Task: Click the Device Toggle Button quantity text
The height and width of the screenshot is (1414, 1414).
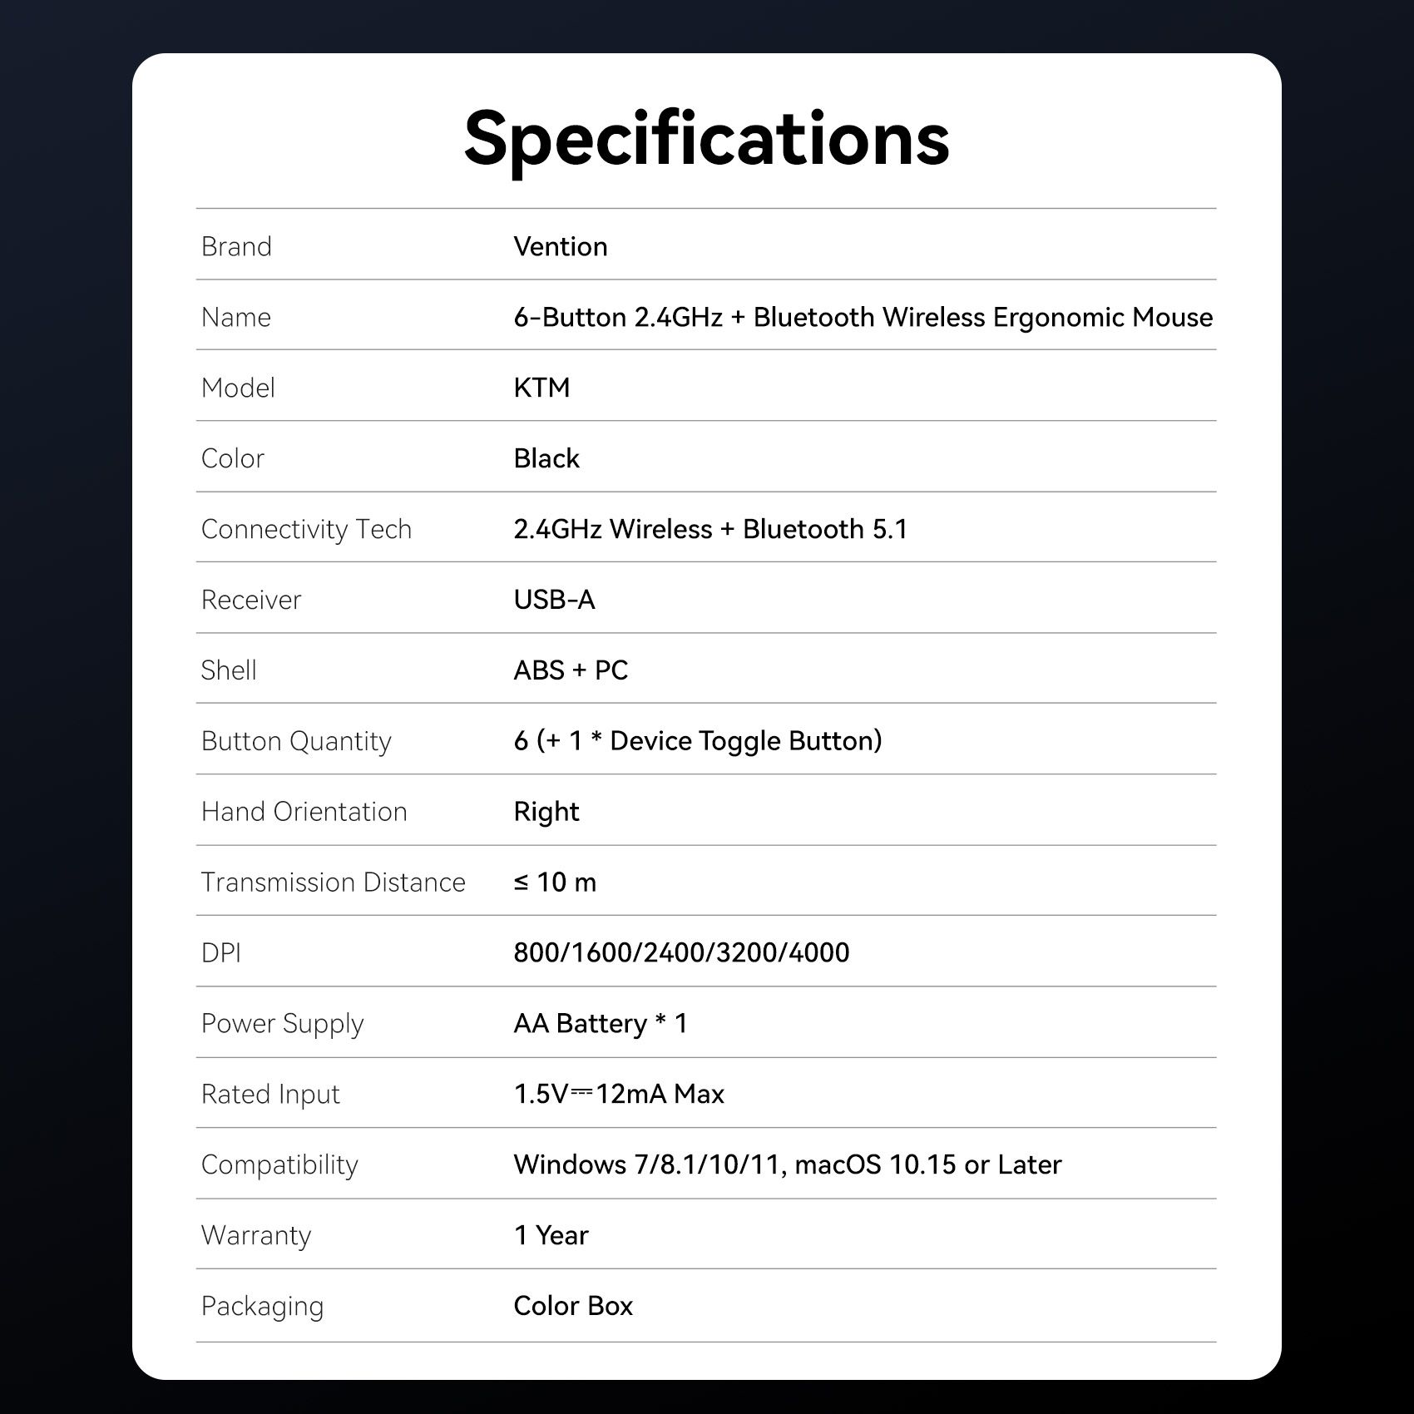Action: pos(697,741)
